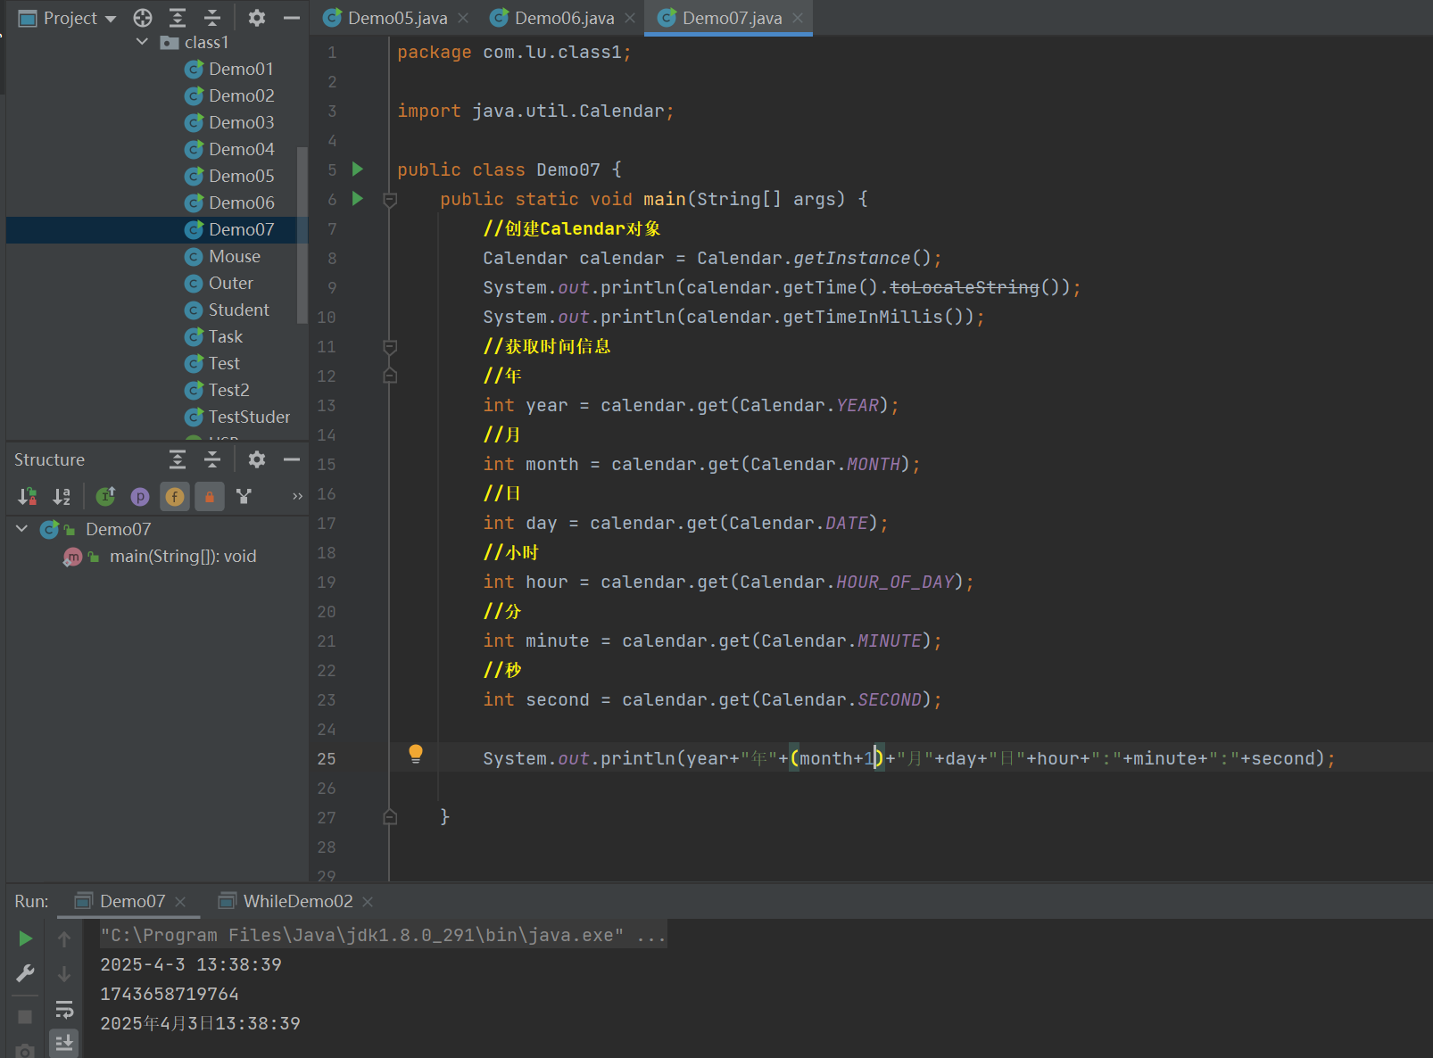1433x1058 pixels.
Task: Open run configuration wrench icon in Run panel
Action: (25, 973)
